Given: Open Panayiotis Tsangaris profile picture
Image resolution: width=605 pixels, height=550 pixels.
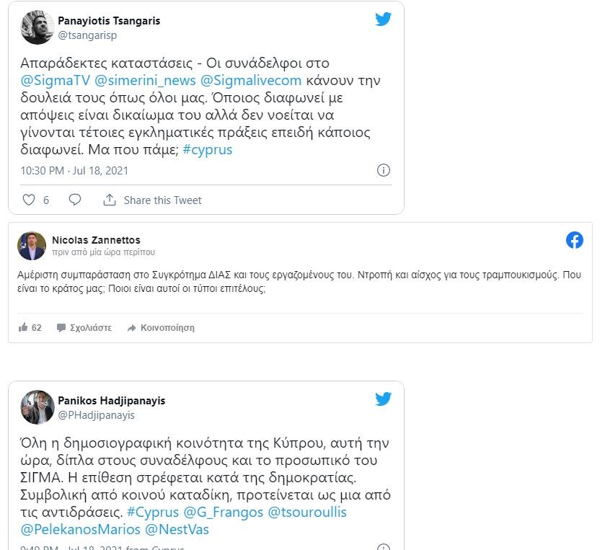Looking at the screenshot, I should (x=37, y=27).
